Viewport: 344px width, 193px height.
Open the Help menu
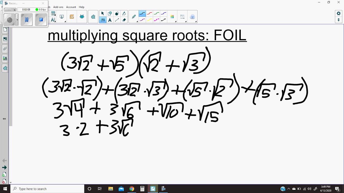click(81, 7)
